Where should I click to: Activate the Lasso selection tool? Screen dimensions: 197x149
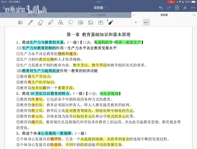[x=71, y=22]
